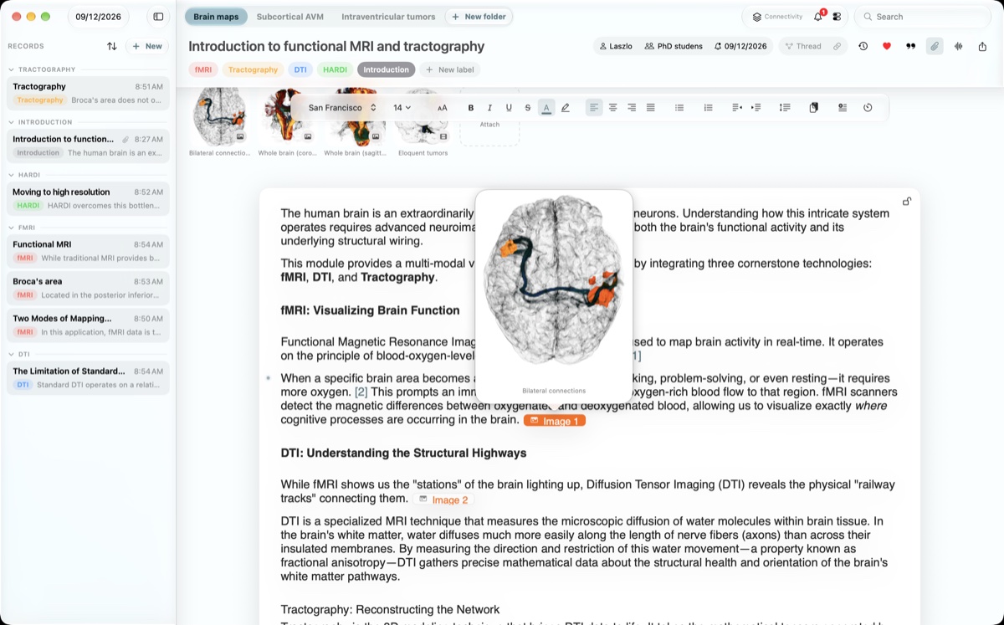Screen dimensions: 1004x625
Task: Align text right
Action: 632,107
